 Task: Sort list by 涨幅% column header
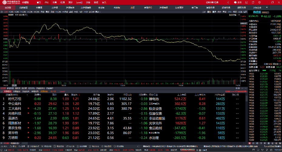(37, 94)
